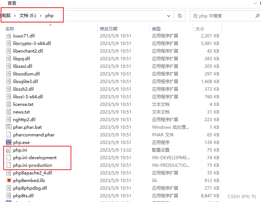This screenshot has height=202, width=261.
Task: Click the php8embed.lib file icon
Action: pyautogui.click(x=9, y=181)
